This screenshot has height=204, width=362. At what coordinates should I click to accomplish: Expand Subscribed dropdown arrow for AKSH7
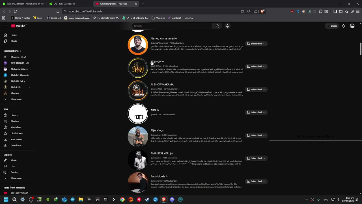(264, 112)
